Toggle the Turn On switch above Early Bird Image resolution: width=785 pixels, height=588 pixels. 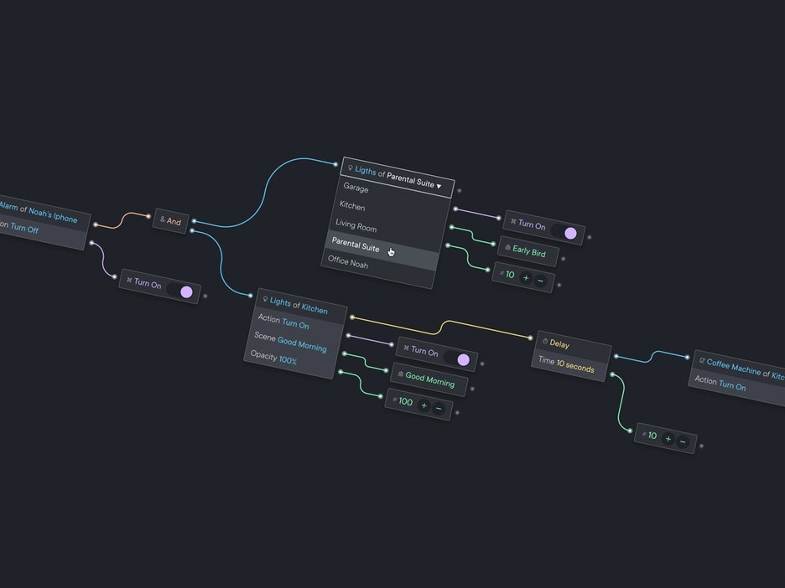click(x=565, y=232)
